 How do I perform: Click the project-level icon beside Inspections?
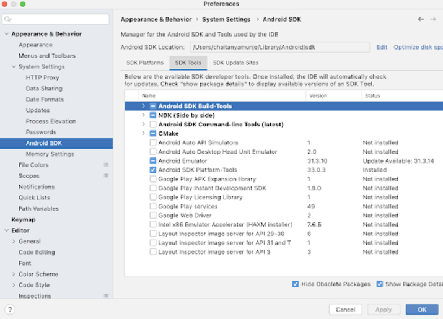(x=106, y=296)
